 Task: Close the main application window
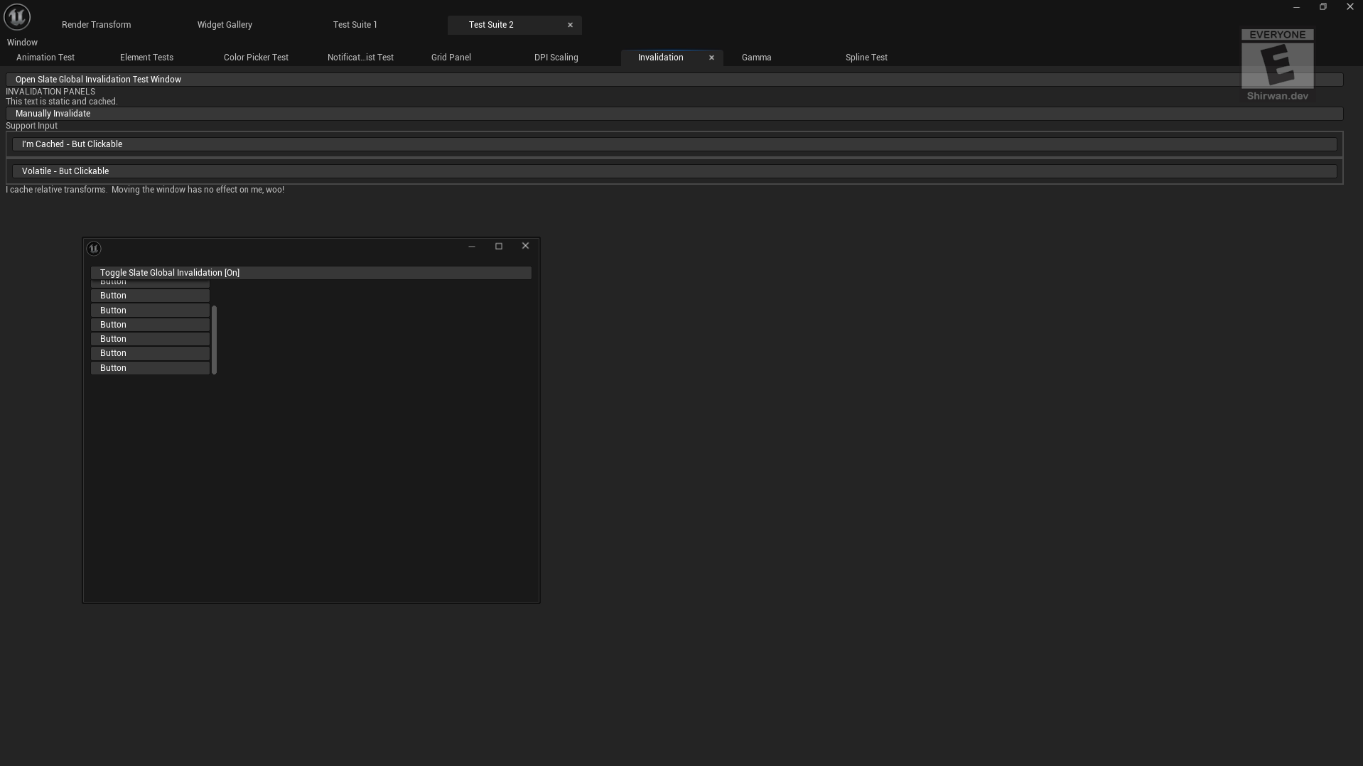pos(1350,7)
